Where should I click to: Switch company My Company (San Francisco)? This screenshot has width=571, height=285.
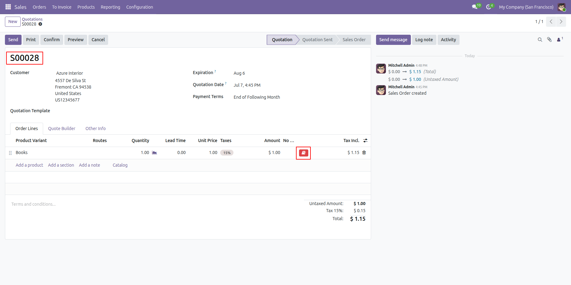click(526, 7)
